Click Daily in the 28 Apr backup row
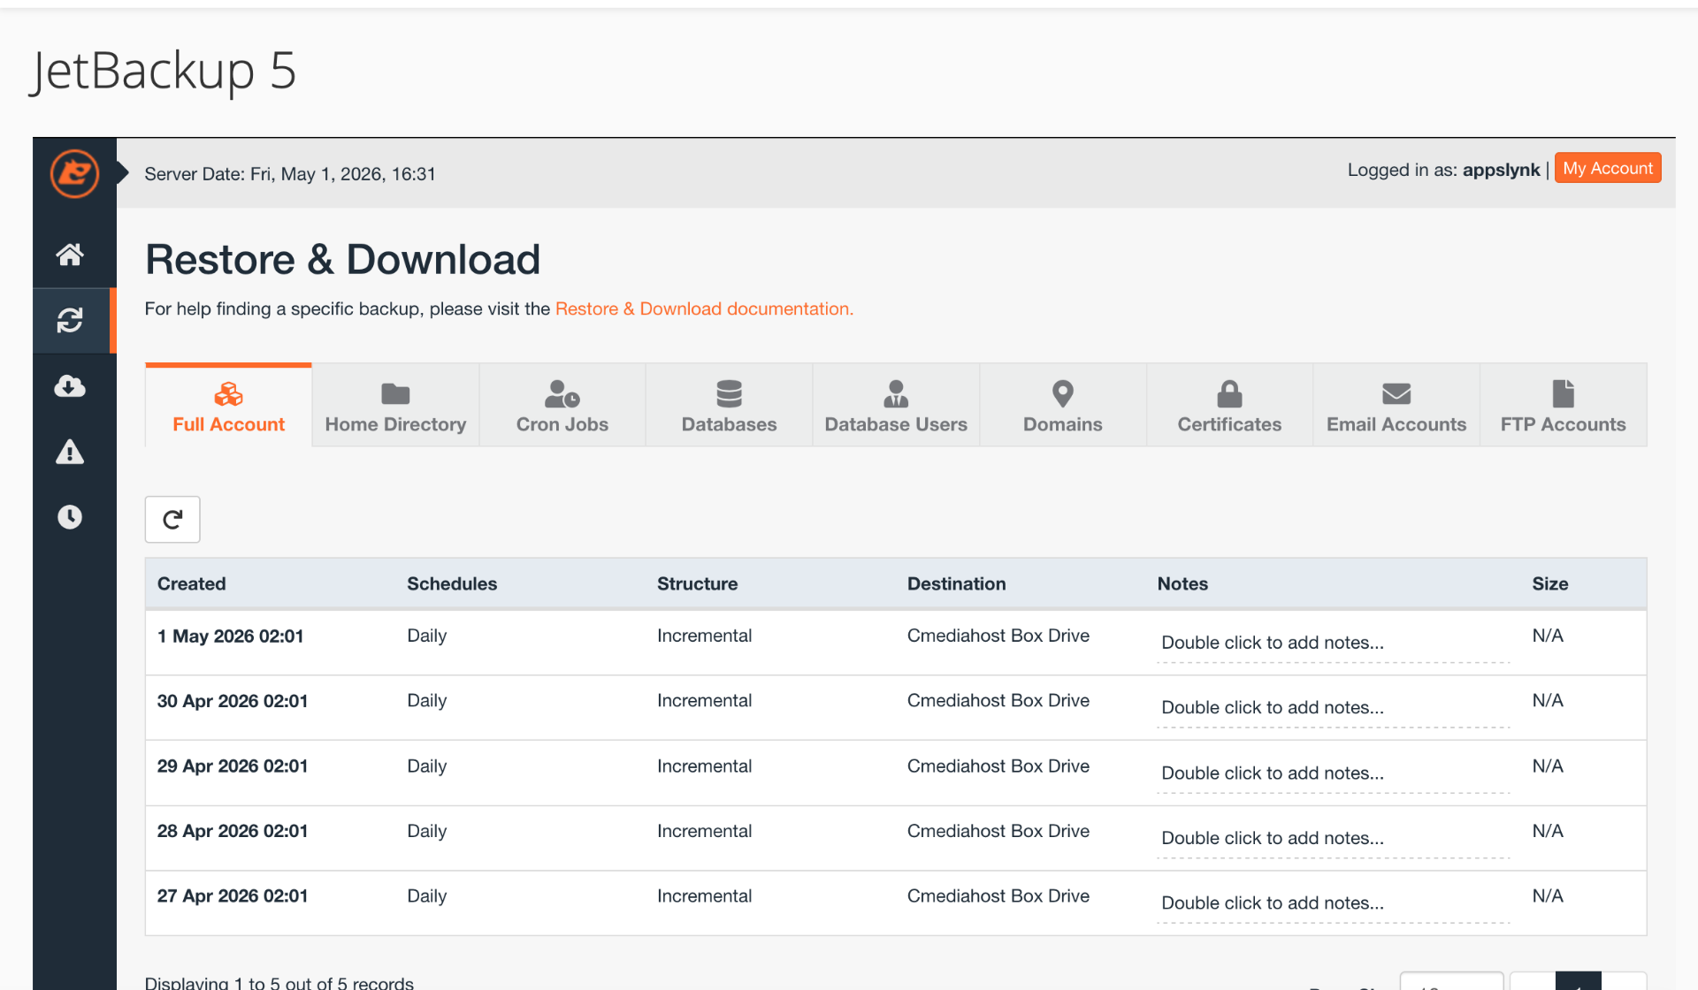 (427, 831)
